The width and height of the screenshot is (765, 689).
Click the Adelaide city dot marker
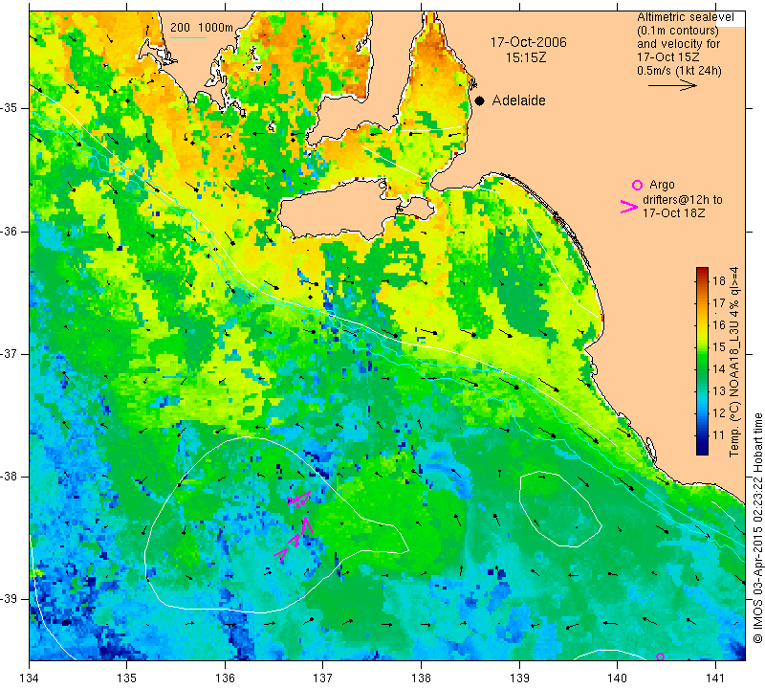coord(480,100)
